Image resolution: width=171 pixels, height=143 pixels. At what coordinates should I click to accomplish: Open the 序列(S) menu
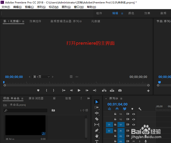point(41,7)
